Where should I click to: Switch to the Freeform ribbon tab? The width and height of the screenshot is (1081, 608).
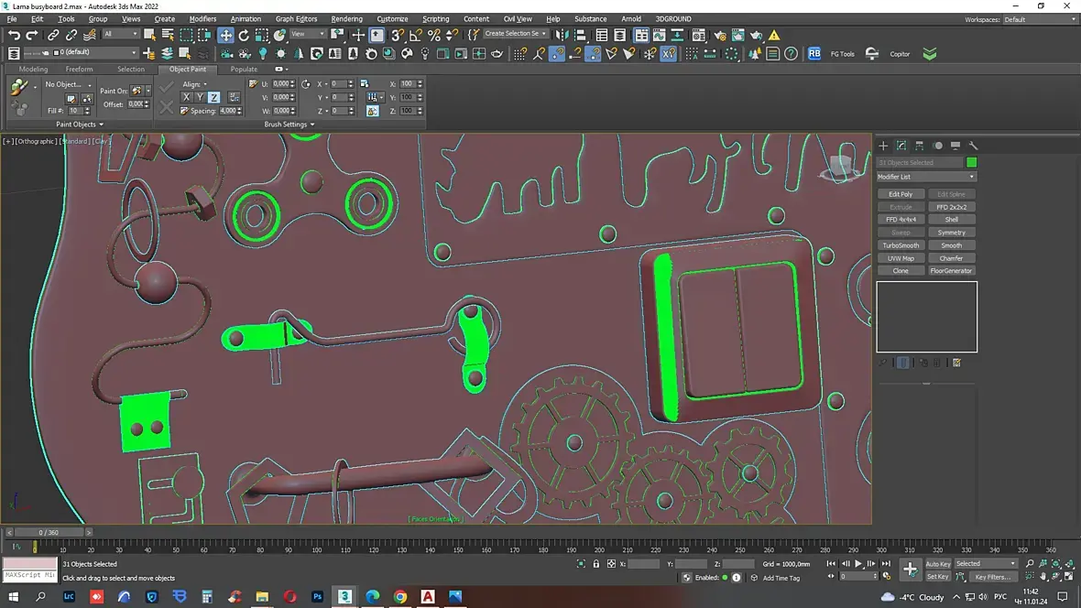(79, 69)
